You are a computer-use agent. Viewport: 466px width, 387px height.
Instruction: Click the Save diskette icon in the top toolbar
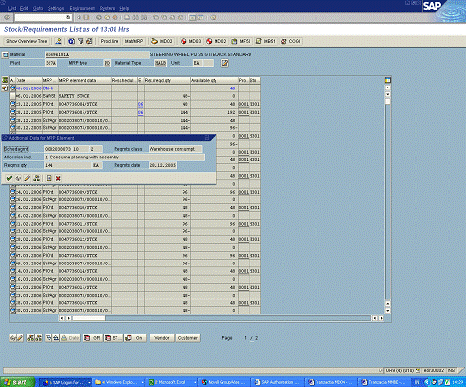[86, 18]
